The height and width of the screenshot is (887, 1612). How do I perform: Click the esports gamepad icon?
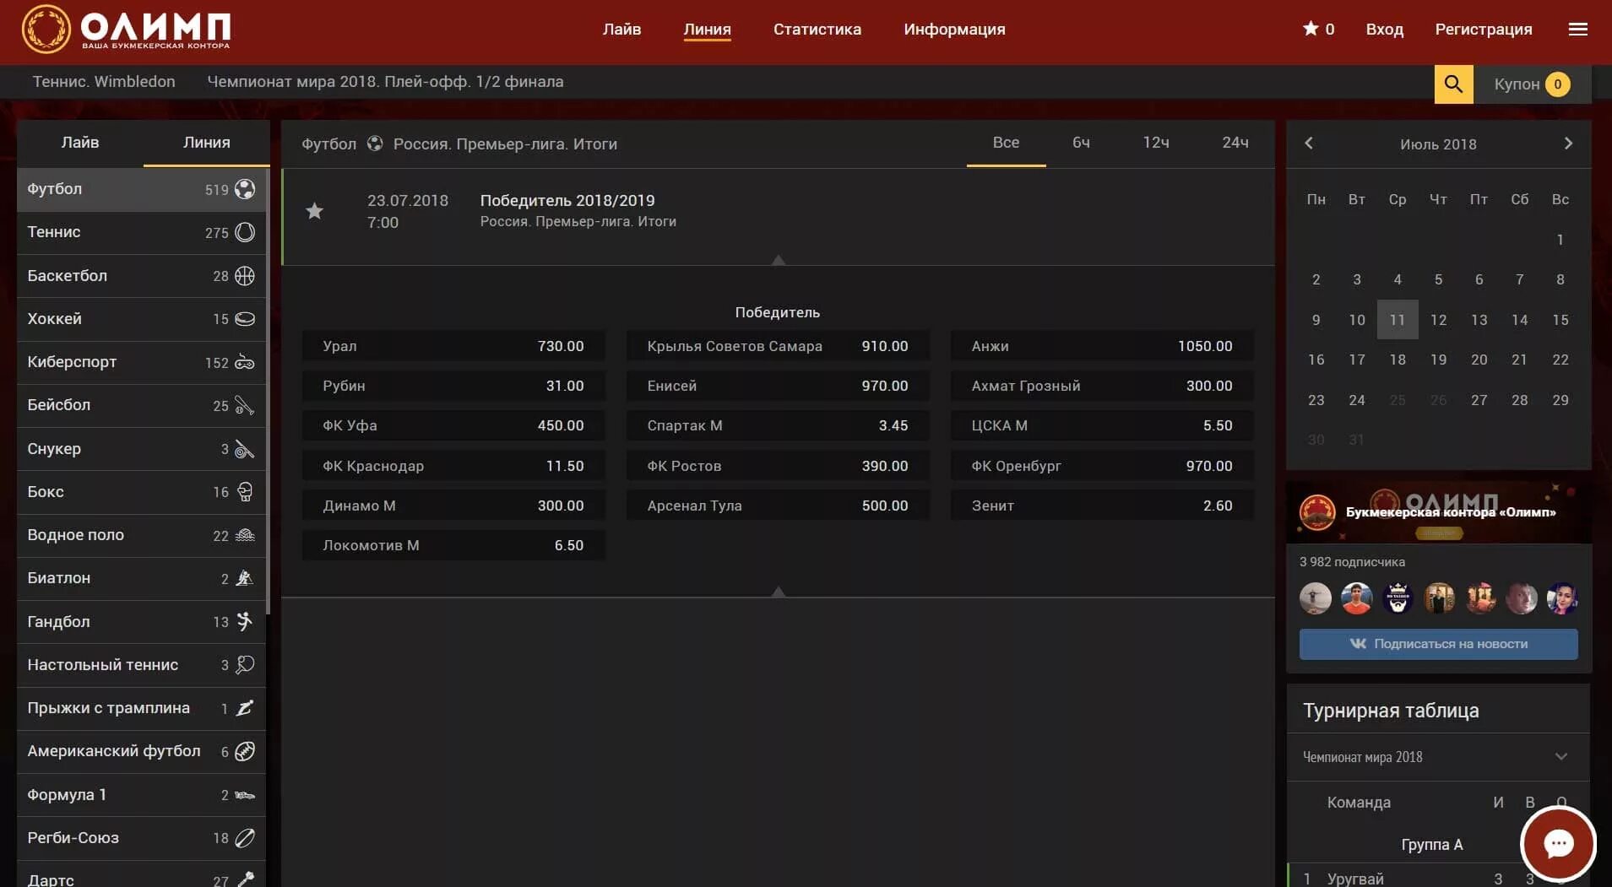[245, 362]
